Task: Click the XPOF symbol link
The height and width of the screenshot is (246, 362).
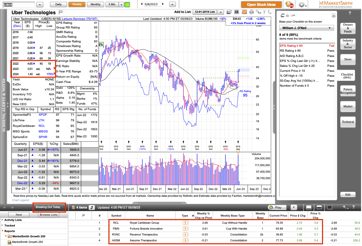Action: (x=43, y=115)
